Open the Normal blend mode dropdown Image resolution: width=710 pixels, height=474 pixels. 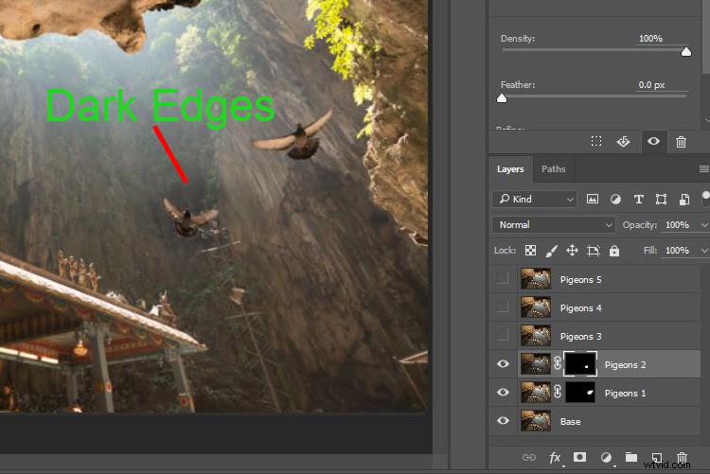click(554, 224)
